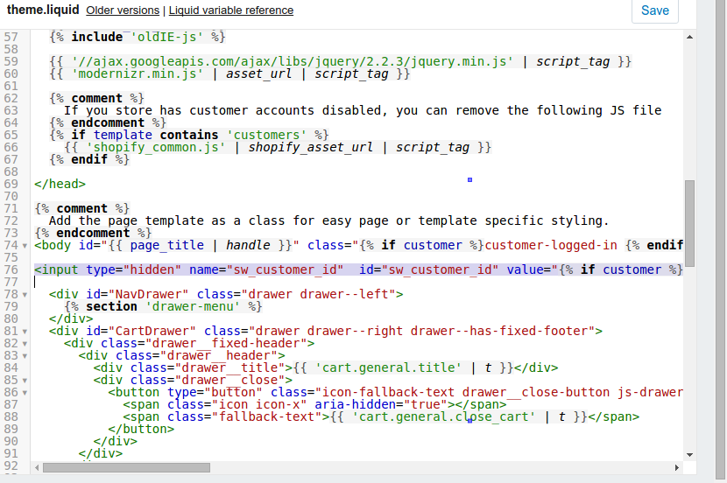
Task: Click 'cart.general.title' on line 84
Action: (x=389, y=367)
